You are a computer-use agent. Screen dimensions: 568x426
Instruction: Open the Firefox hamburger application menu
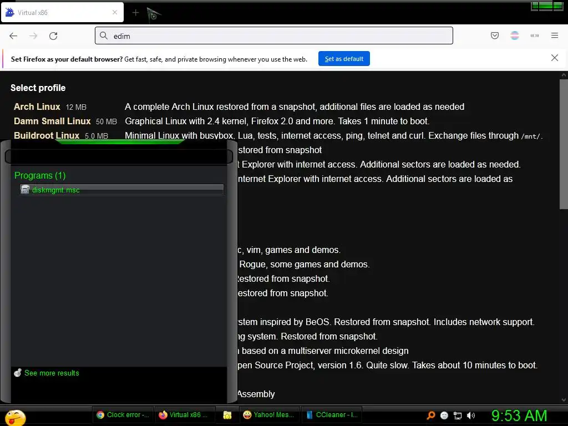(555, 35)
